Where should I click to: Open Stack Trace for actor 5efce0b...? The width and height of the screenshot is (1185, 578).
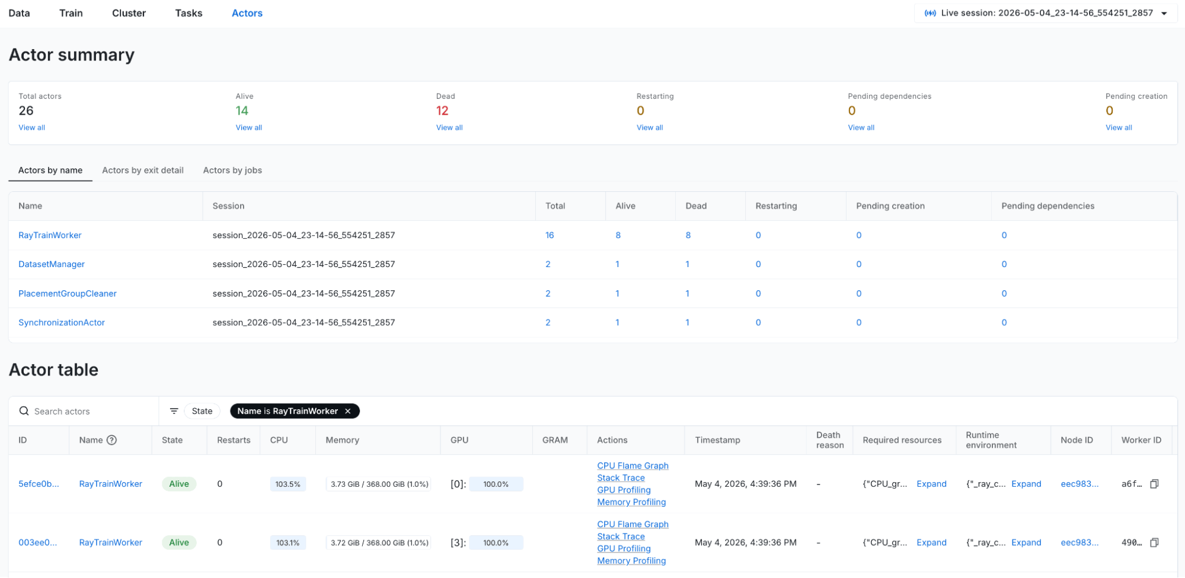coord(621,478)
